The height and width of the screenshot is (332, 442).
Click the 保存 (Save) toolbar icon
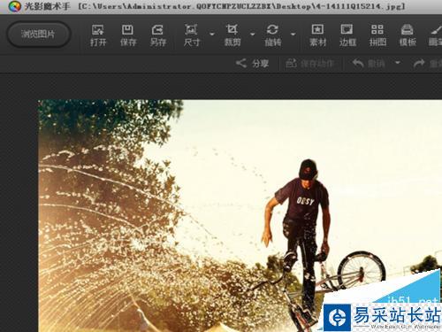click(x=128, y=35)
